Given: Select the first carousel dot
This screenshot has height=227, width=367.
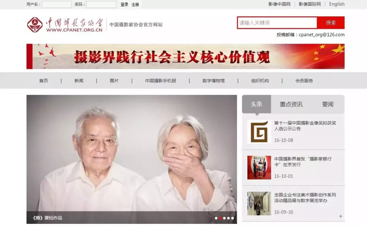Looking at the screenshot, I should tap(216, 218).
